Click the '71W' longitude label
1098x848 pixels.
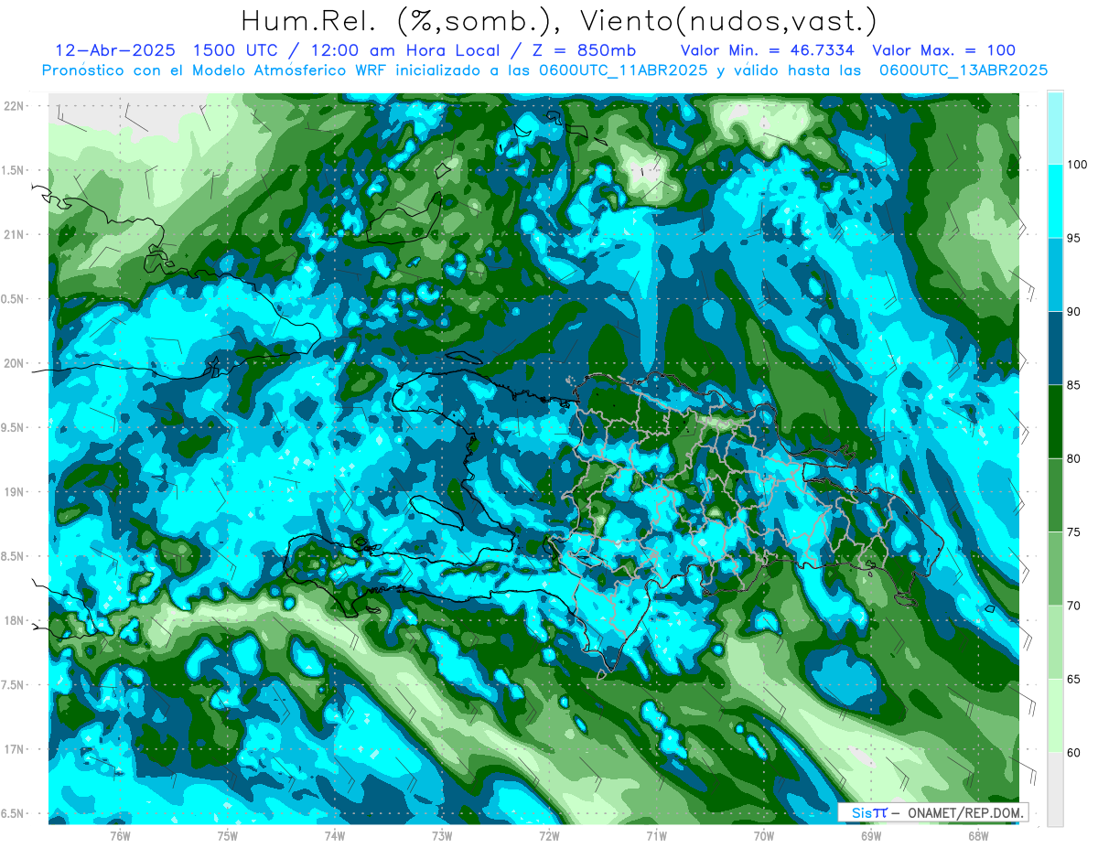pos(656,835)
